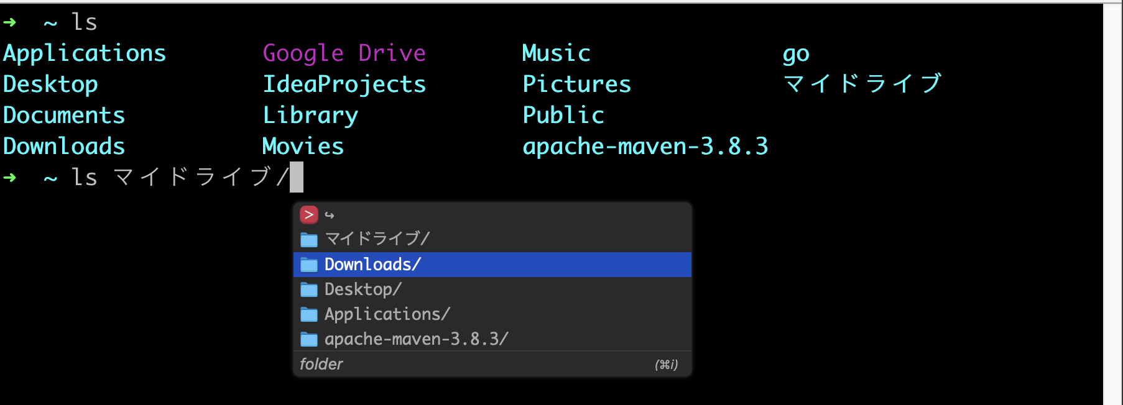Click the folder label in popup footer
The width and height of the screenshot is (1123, 405).
point(321,365)
